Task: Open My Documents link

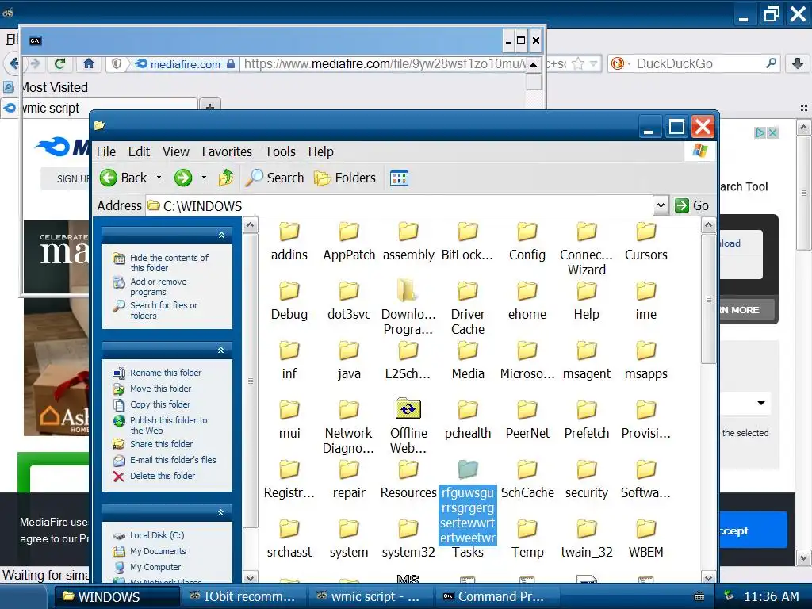Action: tap(158, 552)
